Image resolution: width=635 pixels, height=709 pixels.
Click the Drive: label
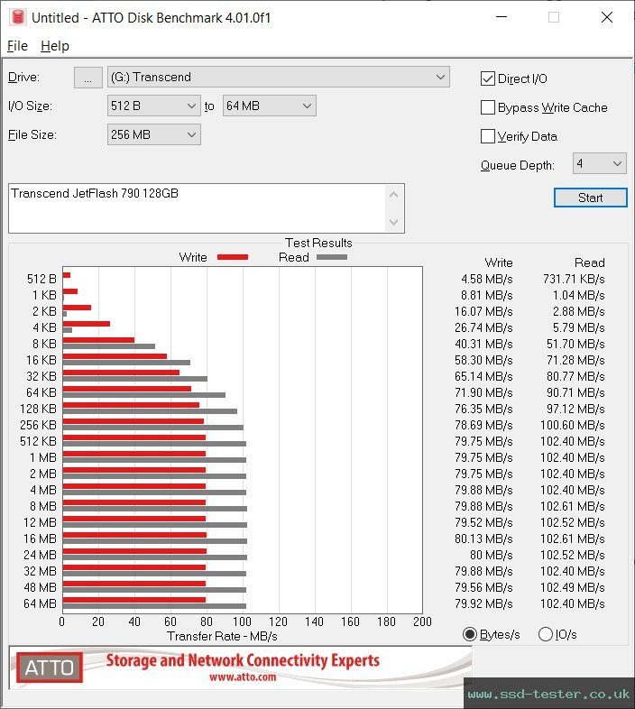tap(23, 77)
